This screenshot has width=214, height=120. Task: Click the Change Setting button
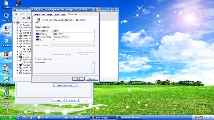point(85,54)
